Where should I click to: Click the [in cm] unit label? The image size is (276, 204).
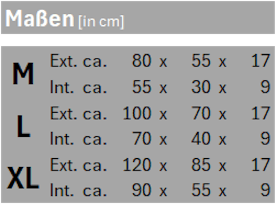coord(100,22)
